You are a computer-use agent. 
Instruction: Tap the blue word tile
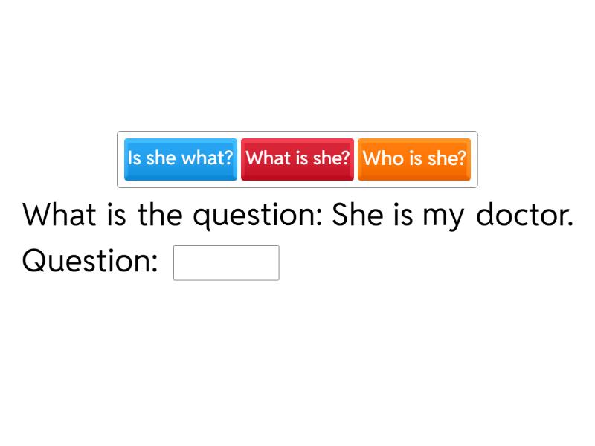pos(181,158)
